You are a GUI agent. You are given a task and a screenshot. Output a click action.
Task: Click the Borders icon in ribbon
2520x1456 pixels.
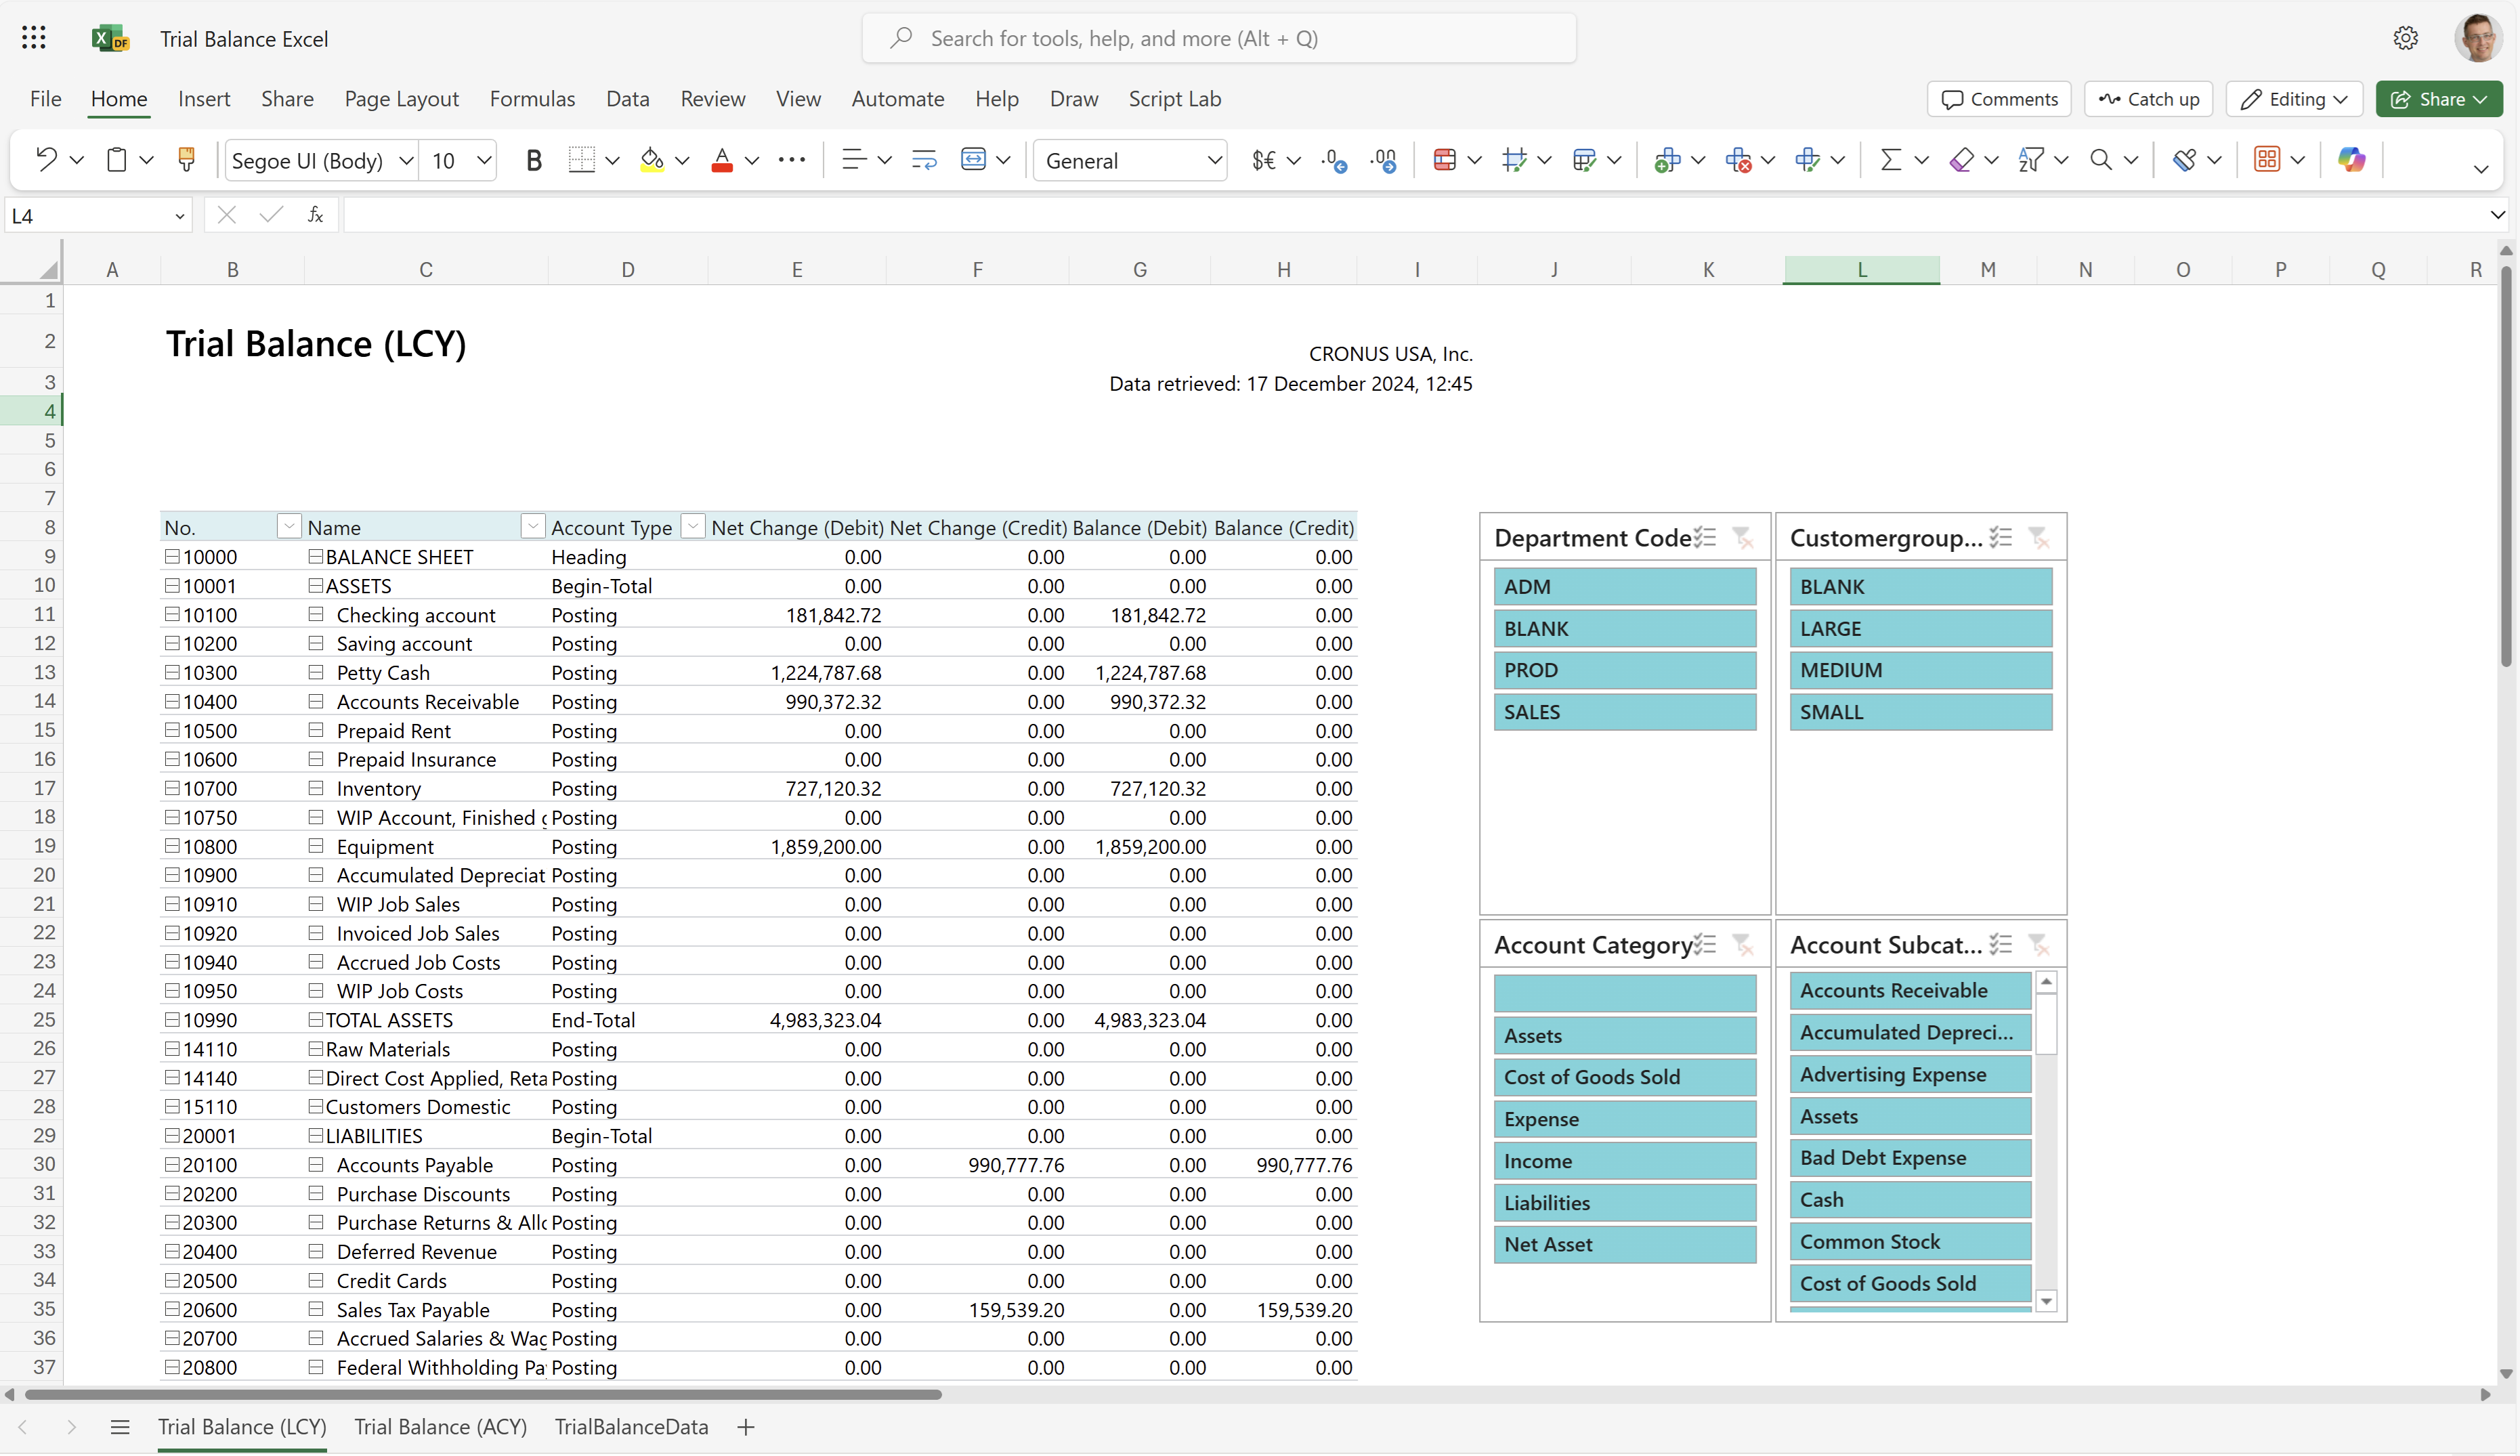(x=584, y=159)
